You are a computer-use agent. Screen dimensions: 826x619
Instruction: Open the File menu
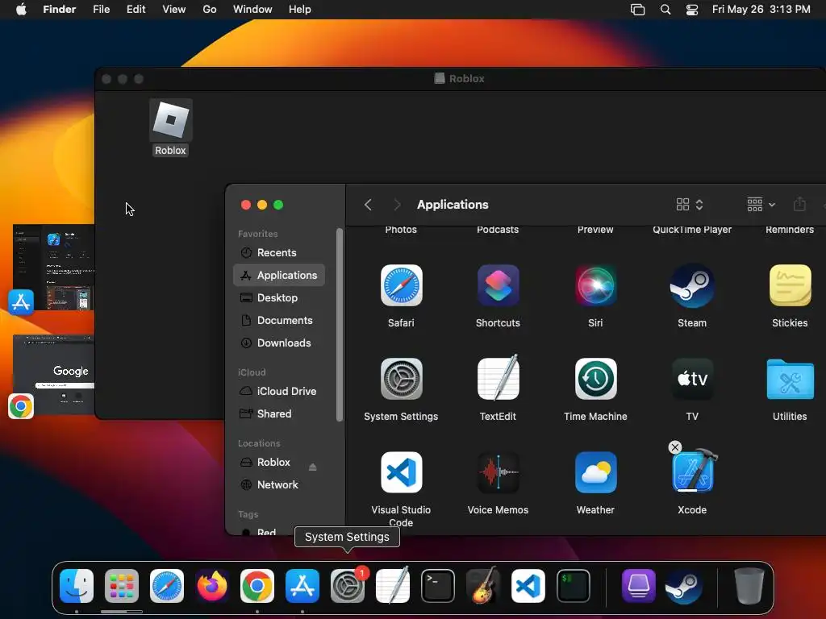(101, 10)
